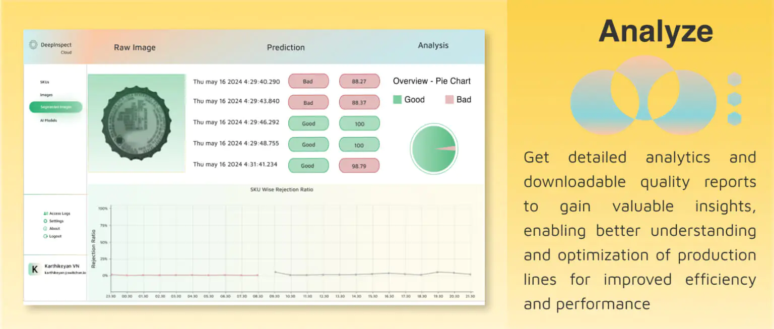Toggle the Good status for 4:31:41.234
Viewport: 774px width, 329px height.
pos(308,165)
